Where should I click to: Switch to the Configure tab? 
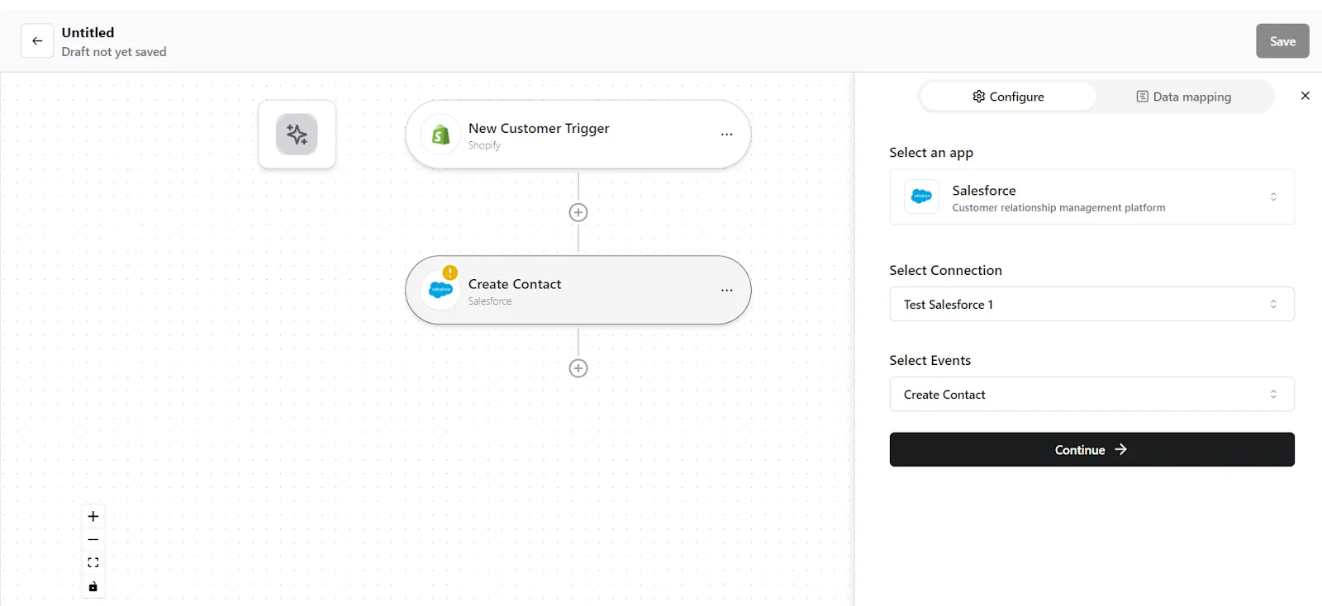(1008, 97)
